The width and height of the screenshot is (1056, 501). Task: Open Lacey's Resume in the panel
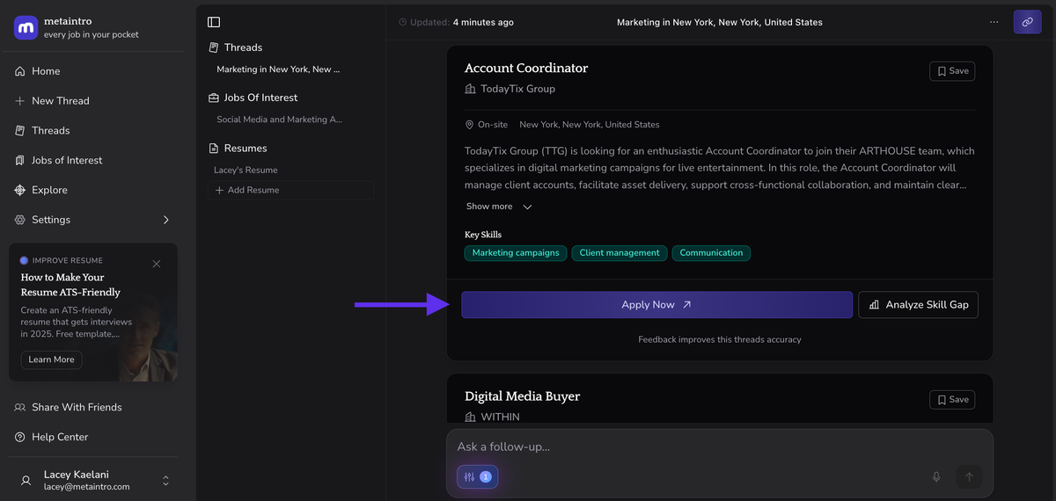coord(246,170)
